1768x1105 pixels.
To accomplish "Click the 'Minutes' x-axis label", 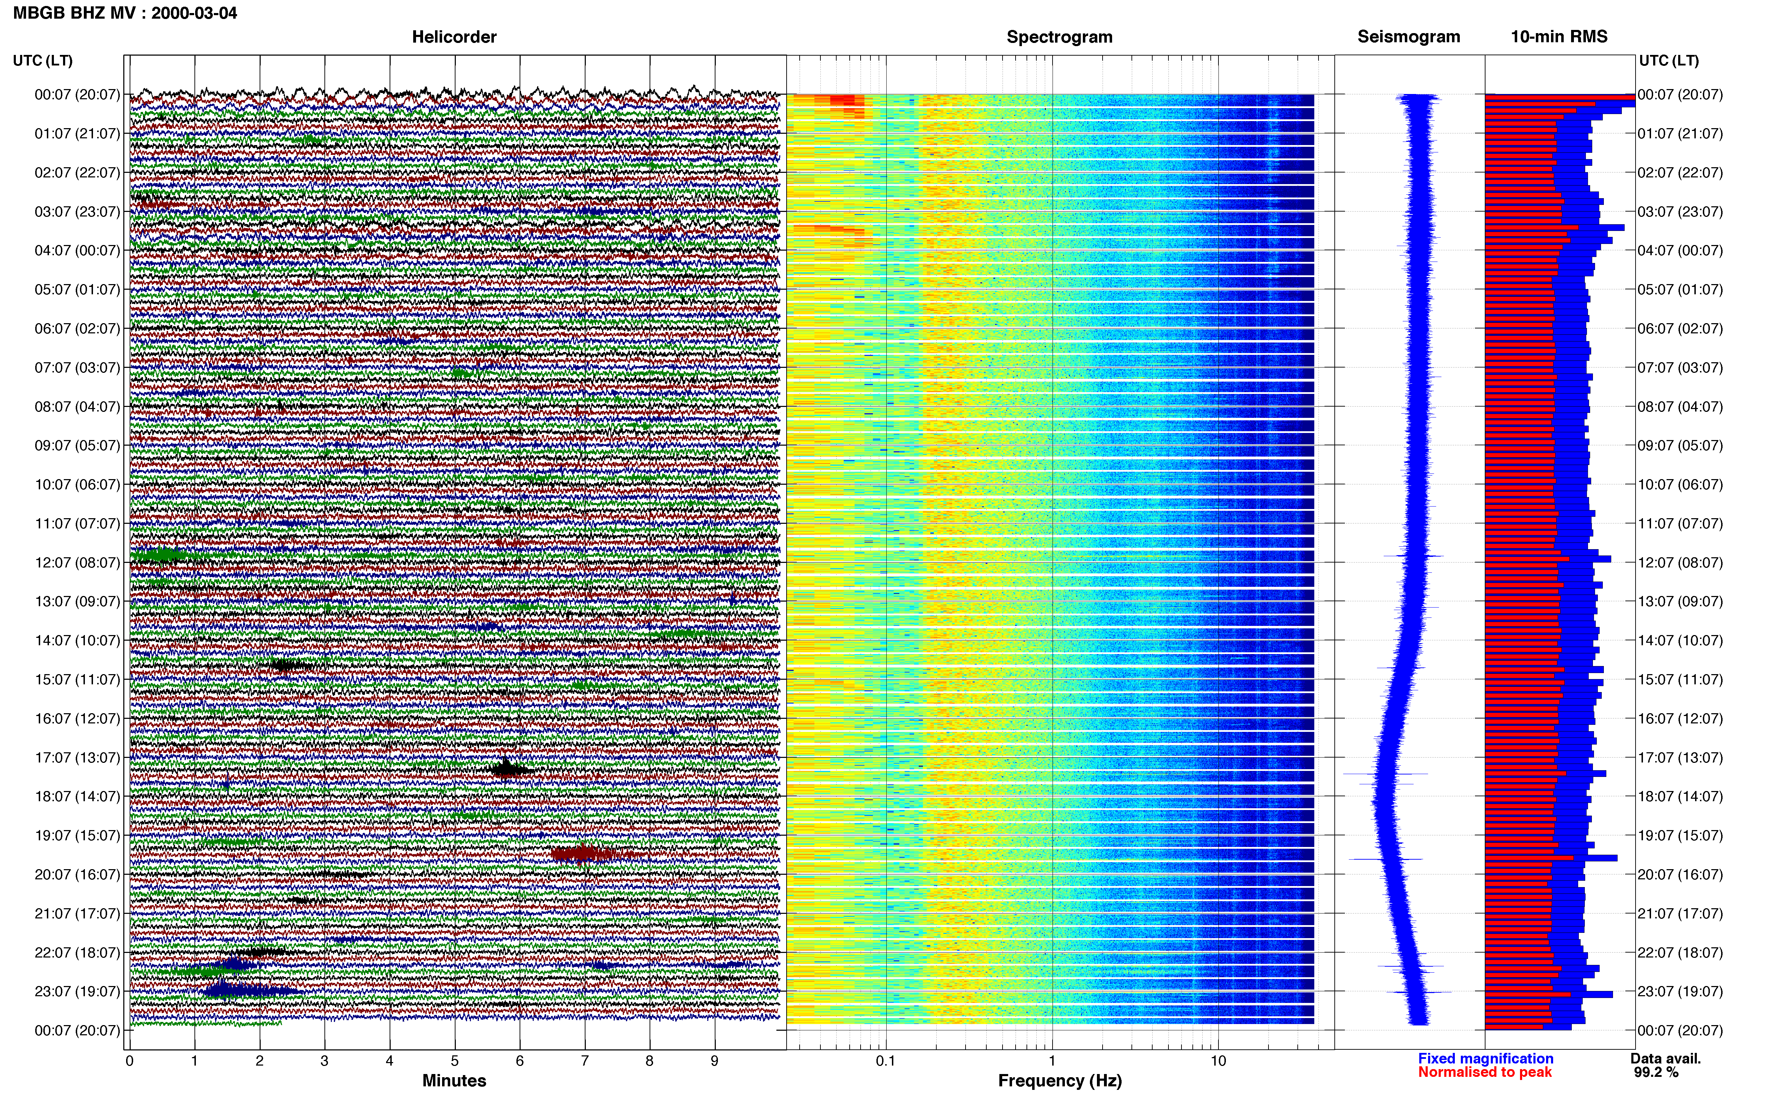I will (454, 1080).
